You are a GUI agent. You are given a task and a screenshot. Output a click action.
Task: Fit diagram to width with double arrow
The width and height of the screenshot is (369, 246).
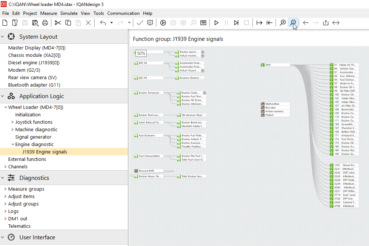pyautogui.click(x=336, y=23)
